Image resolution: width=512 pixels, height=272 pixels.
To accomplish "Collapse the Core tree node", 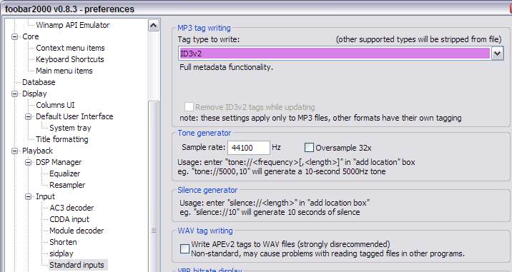I will tap(15, 37).
